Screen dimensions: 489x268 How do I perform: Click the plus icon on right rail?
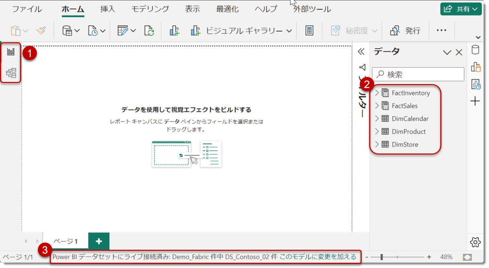point(475,101)
